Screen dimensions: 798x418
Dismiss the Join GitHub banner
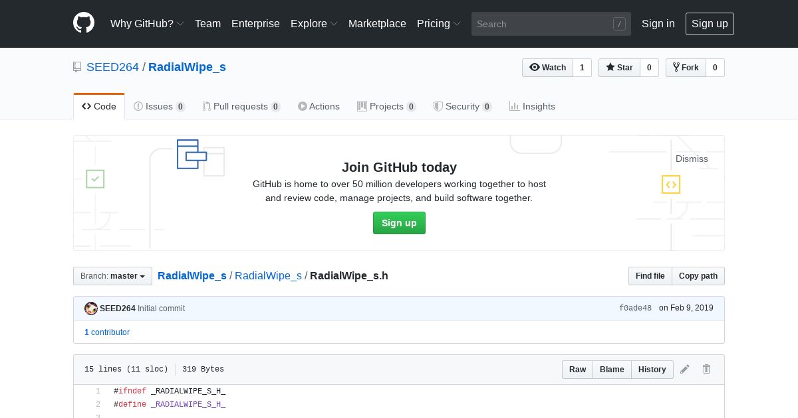(692, 159)
